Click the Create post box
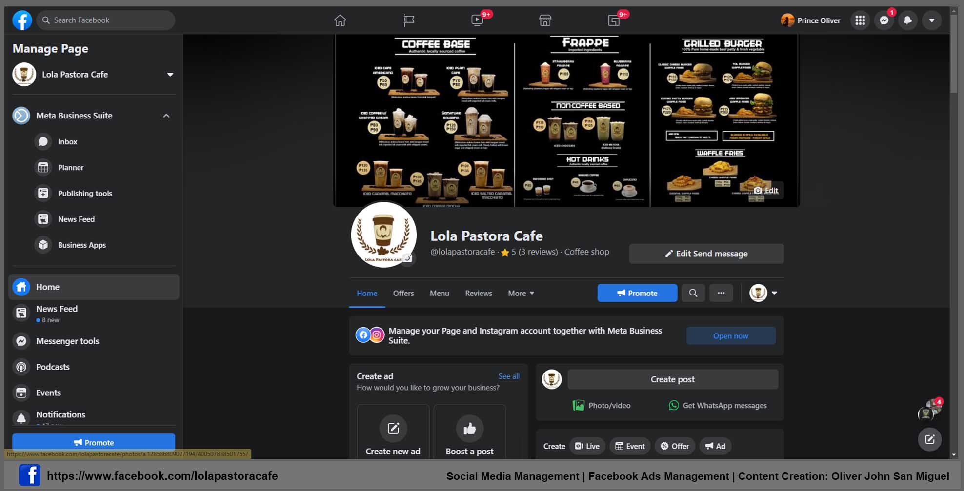964x491 pixels. (x=673, y=379)
